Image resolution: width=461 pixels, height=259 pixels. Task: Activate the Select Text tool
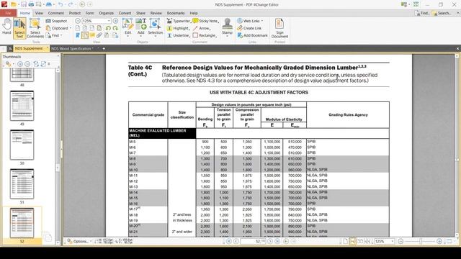[19, 27]
